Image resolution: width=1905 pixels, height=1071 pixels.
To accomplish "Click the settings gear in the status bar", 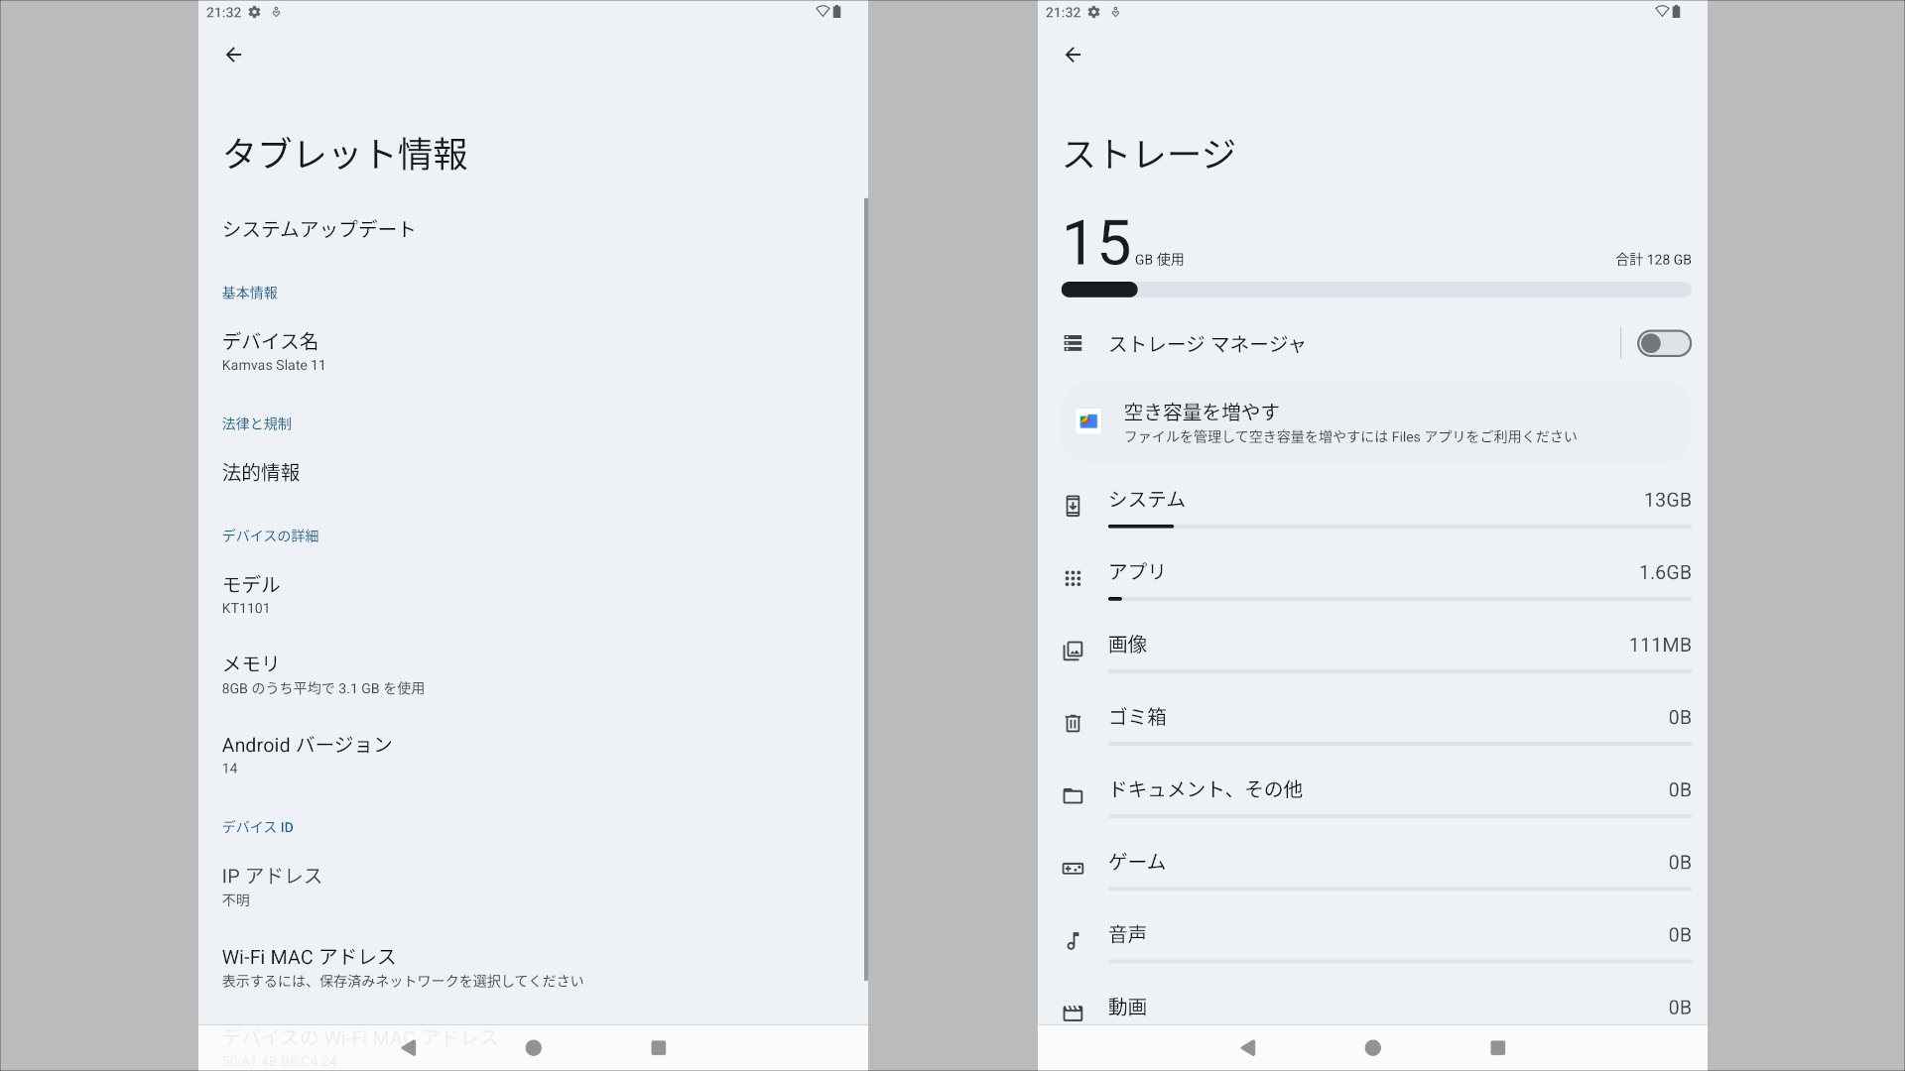I will click(254, 13).
